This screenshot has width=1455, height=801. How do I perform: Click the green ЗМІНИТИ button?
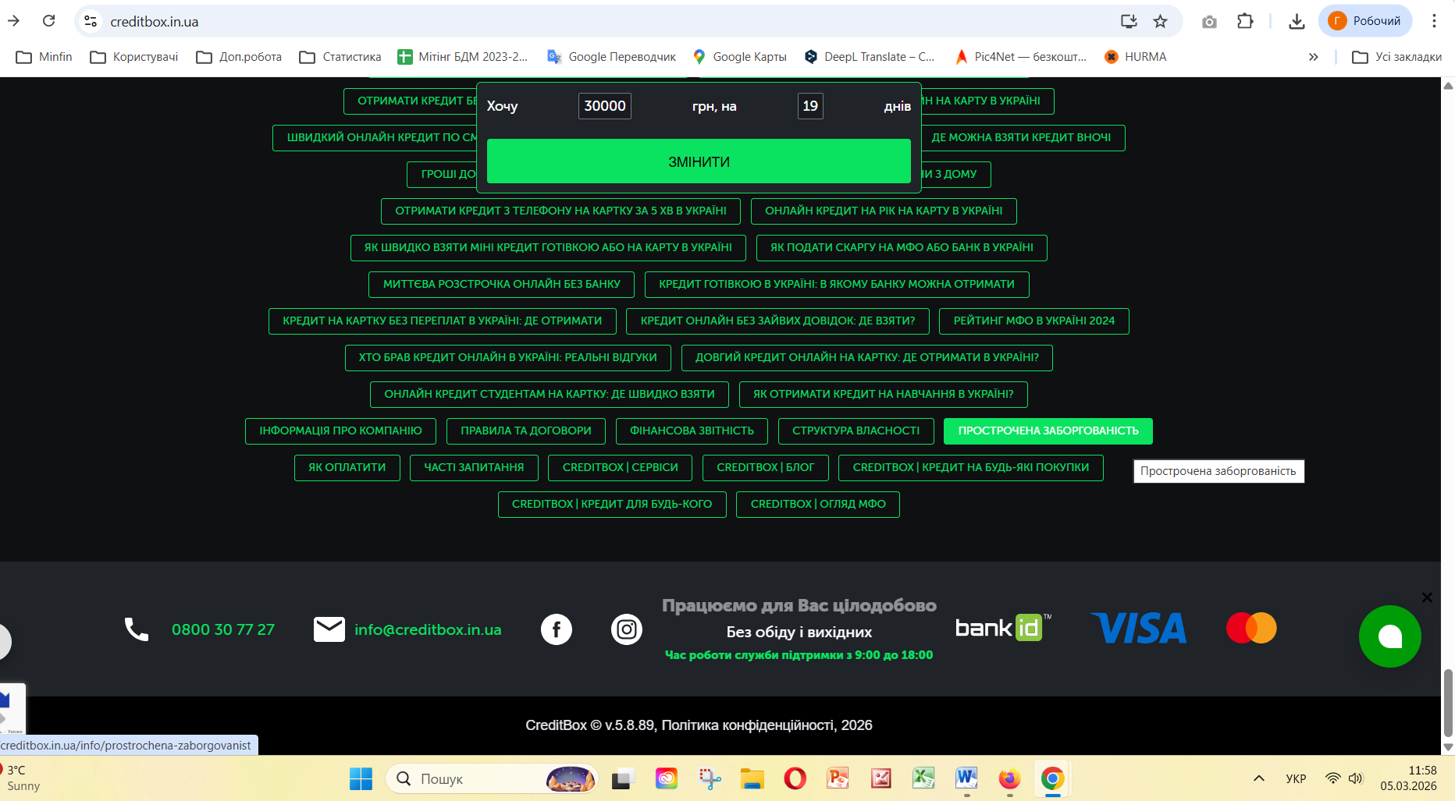pos(699,161)
